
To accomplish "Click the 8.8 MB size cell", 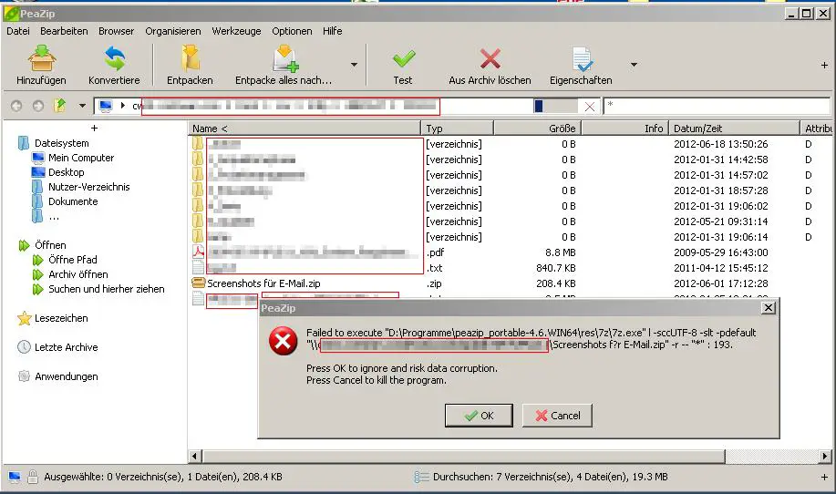I will point(560,252).
